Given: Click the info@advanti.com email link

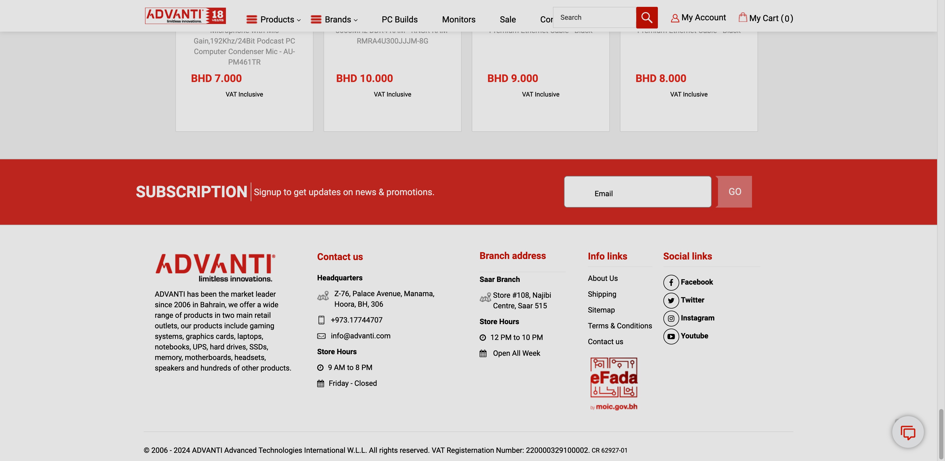Looking at the screenshot, I should pos(360,336).
